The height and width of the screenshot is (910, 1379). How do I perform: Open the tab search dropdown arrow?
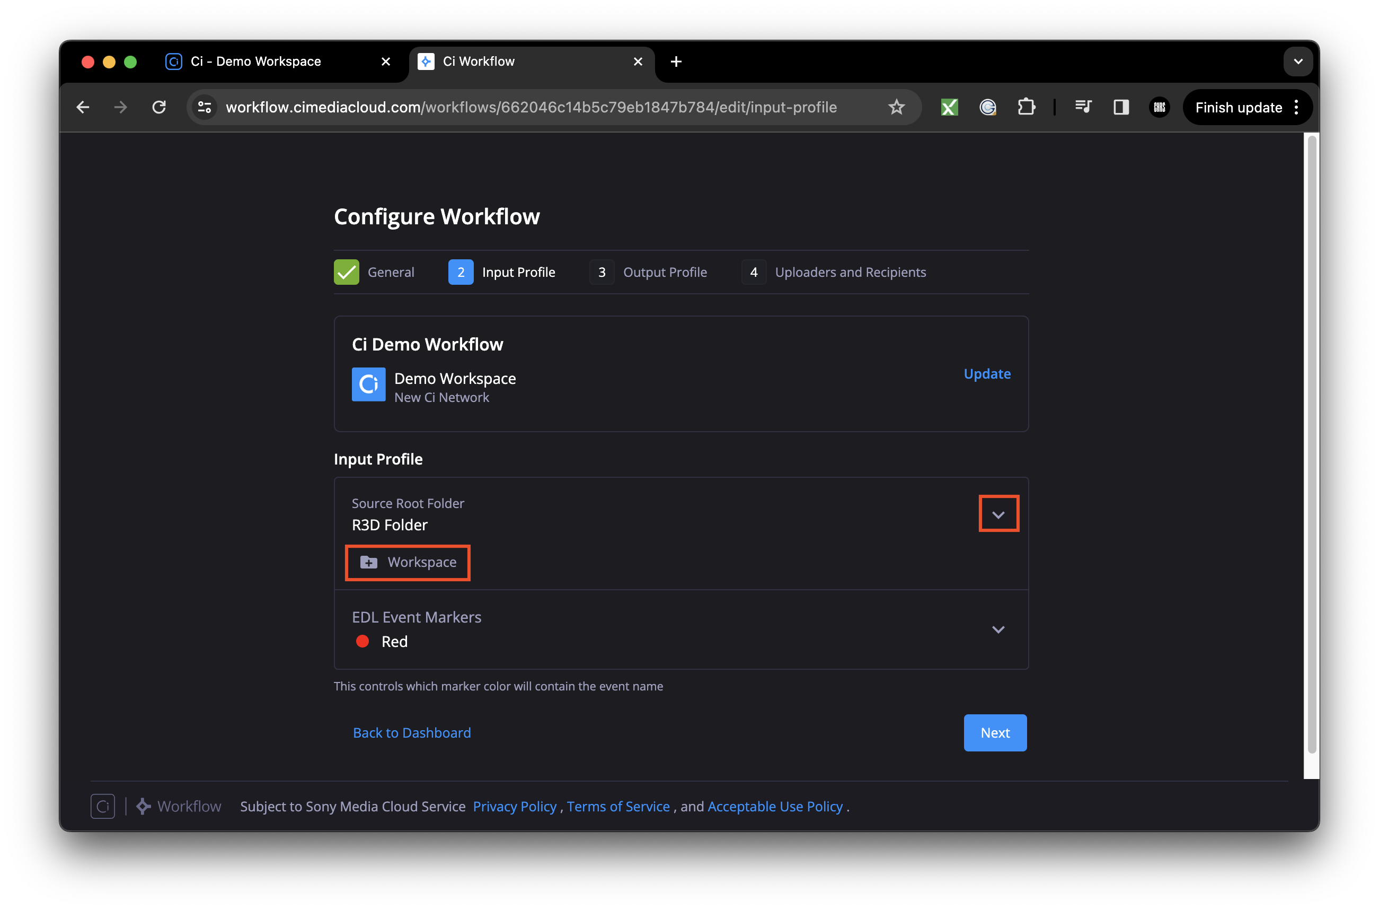coord(1298,61)
